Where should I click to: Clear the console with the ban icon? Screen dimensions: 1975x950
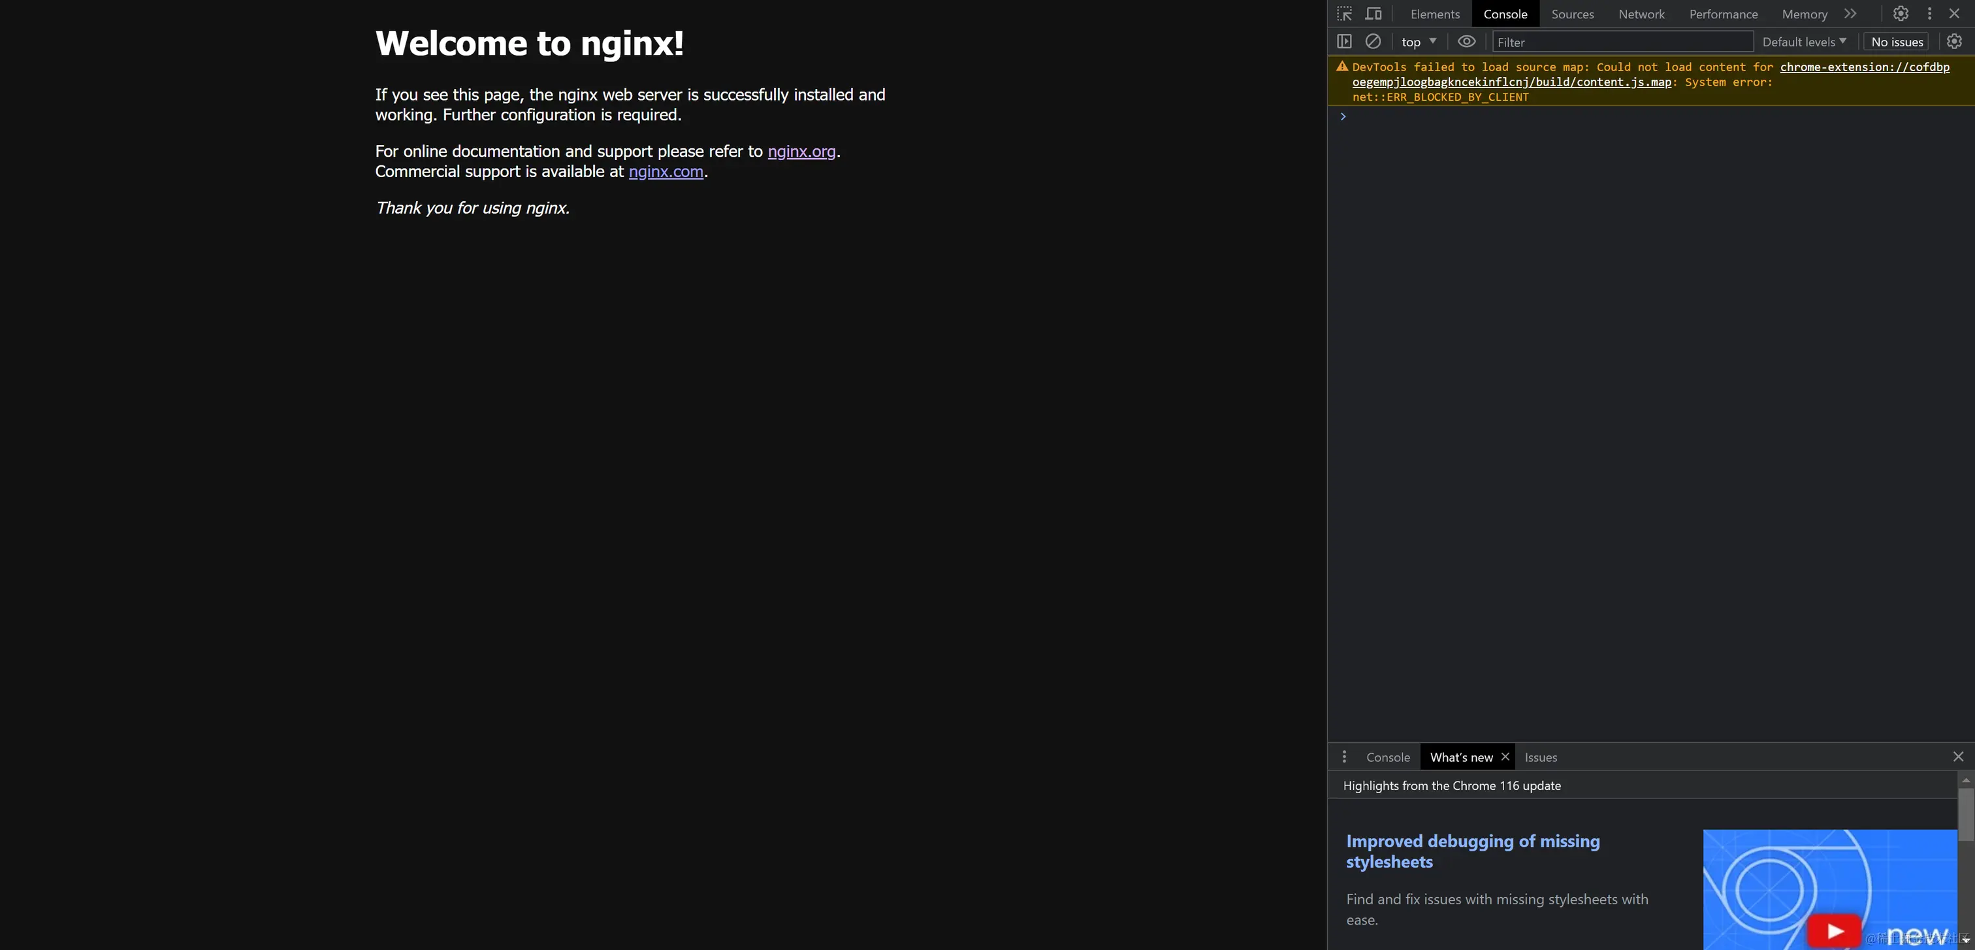pyautogui.click(x=1373, y=41)
